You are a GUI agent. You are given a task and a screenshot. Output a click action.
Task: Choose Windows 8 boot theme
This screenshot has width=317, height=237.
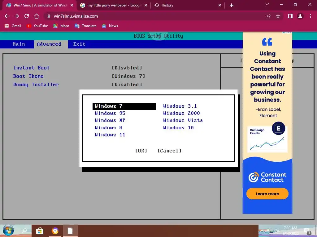tap(109, 128)
